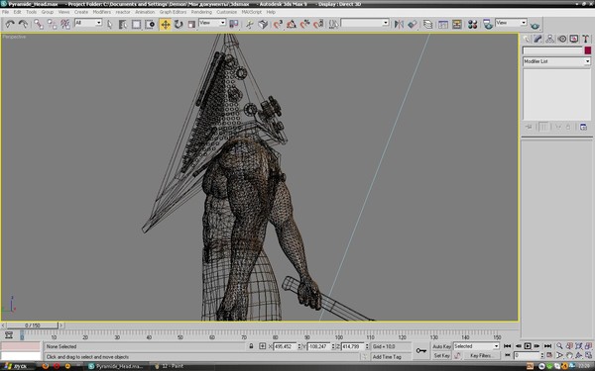Screen dimensions: 595x371
Task: Activate the Select and Rotate tool
Action: tap(178, 24)
